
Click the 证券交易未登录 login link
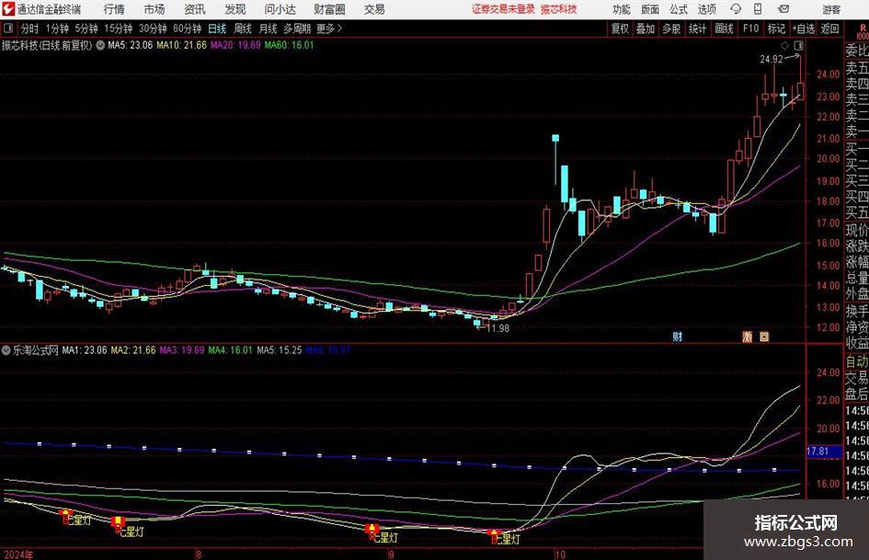(x=503, y=9)
